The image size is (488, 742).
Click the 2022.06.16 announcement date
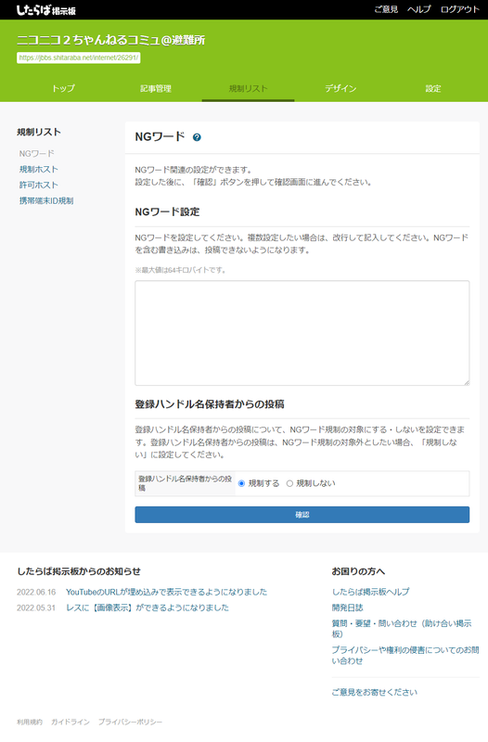(36, 592)
